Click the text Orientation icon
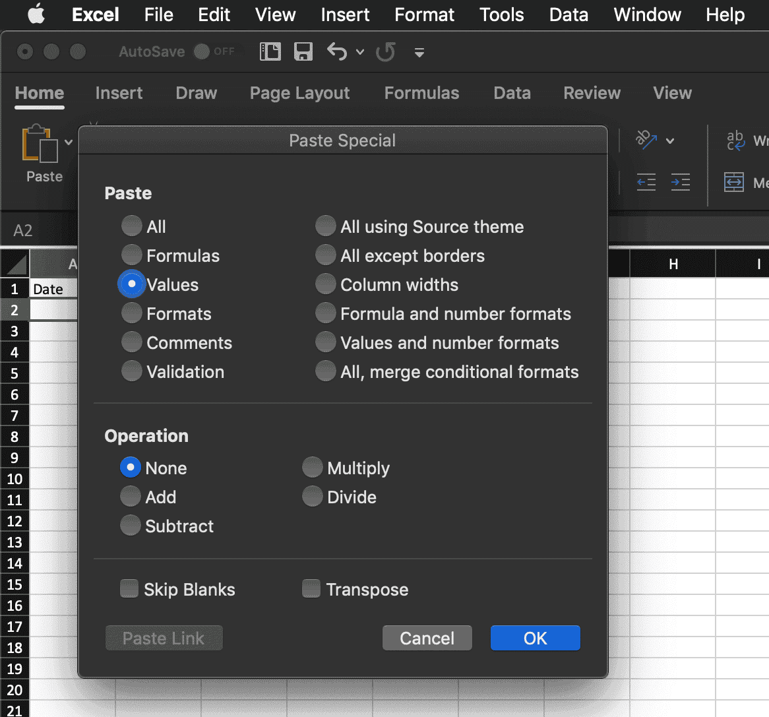769x717 pixels. pos(646,140)
